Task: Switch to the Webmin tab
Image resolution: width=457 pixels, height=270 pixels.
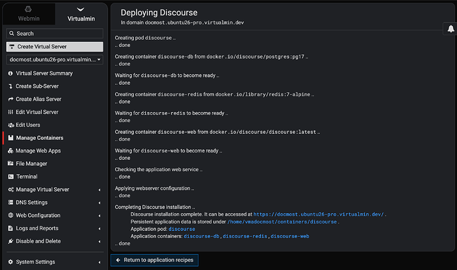Action: coord(28,14)
